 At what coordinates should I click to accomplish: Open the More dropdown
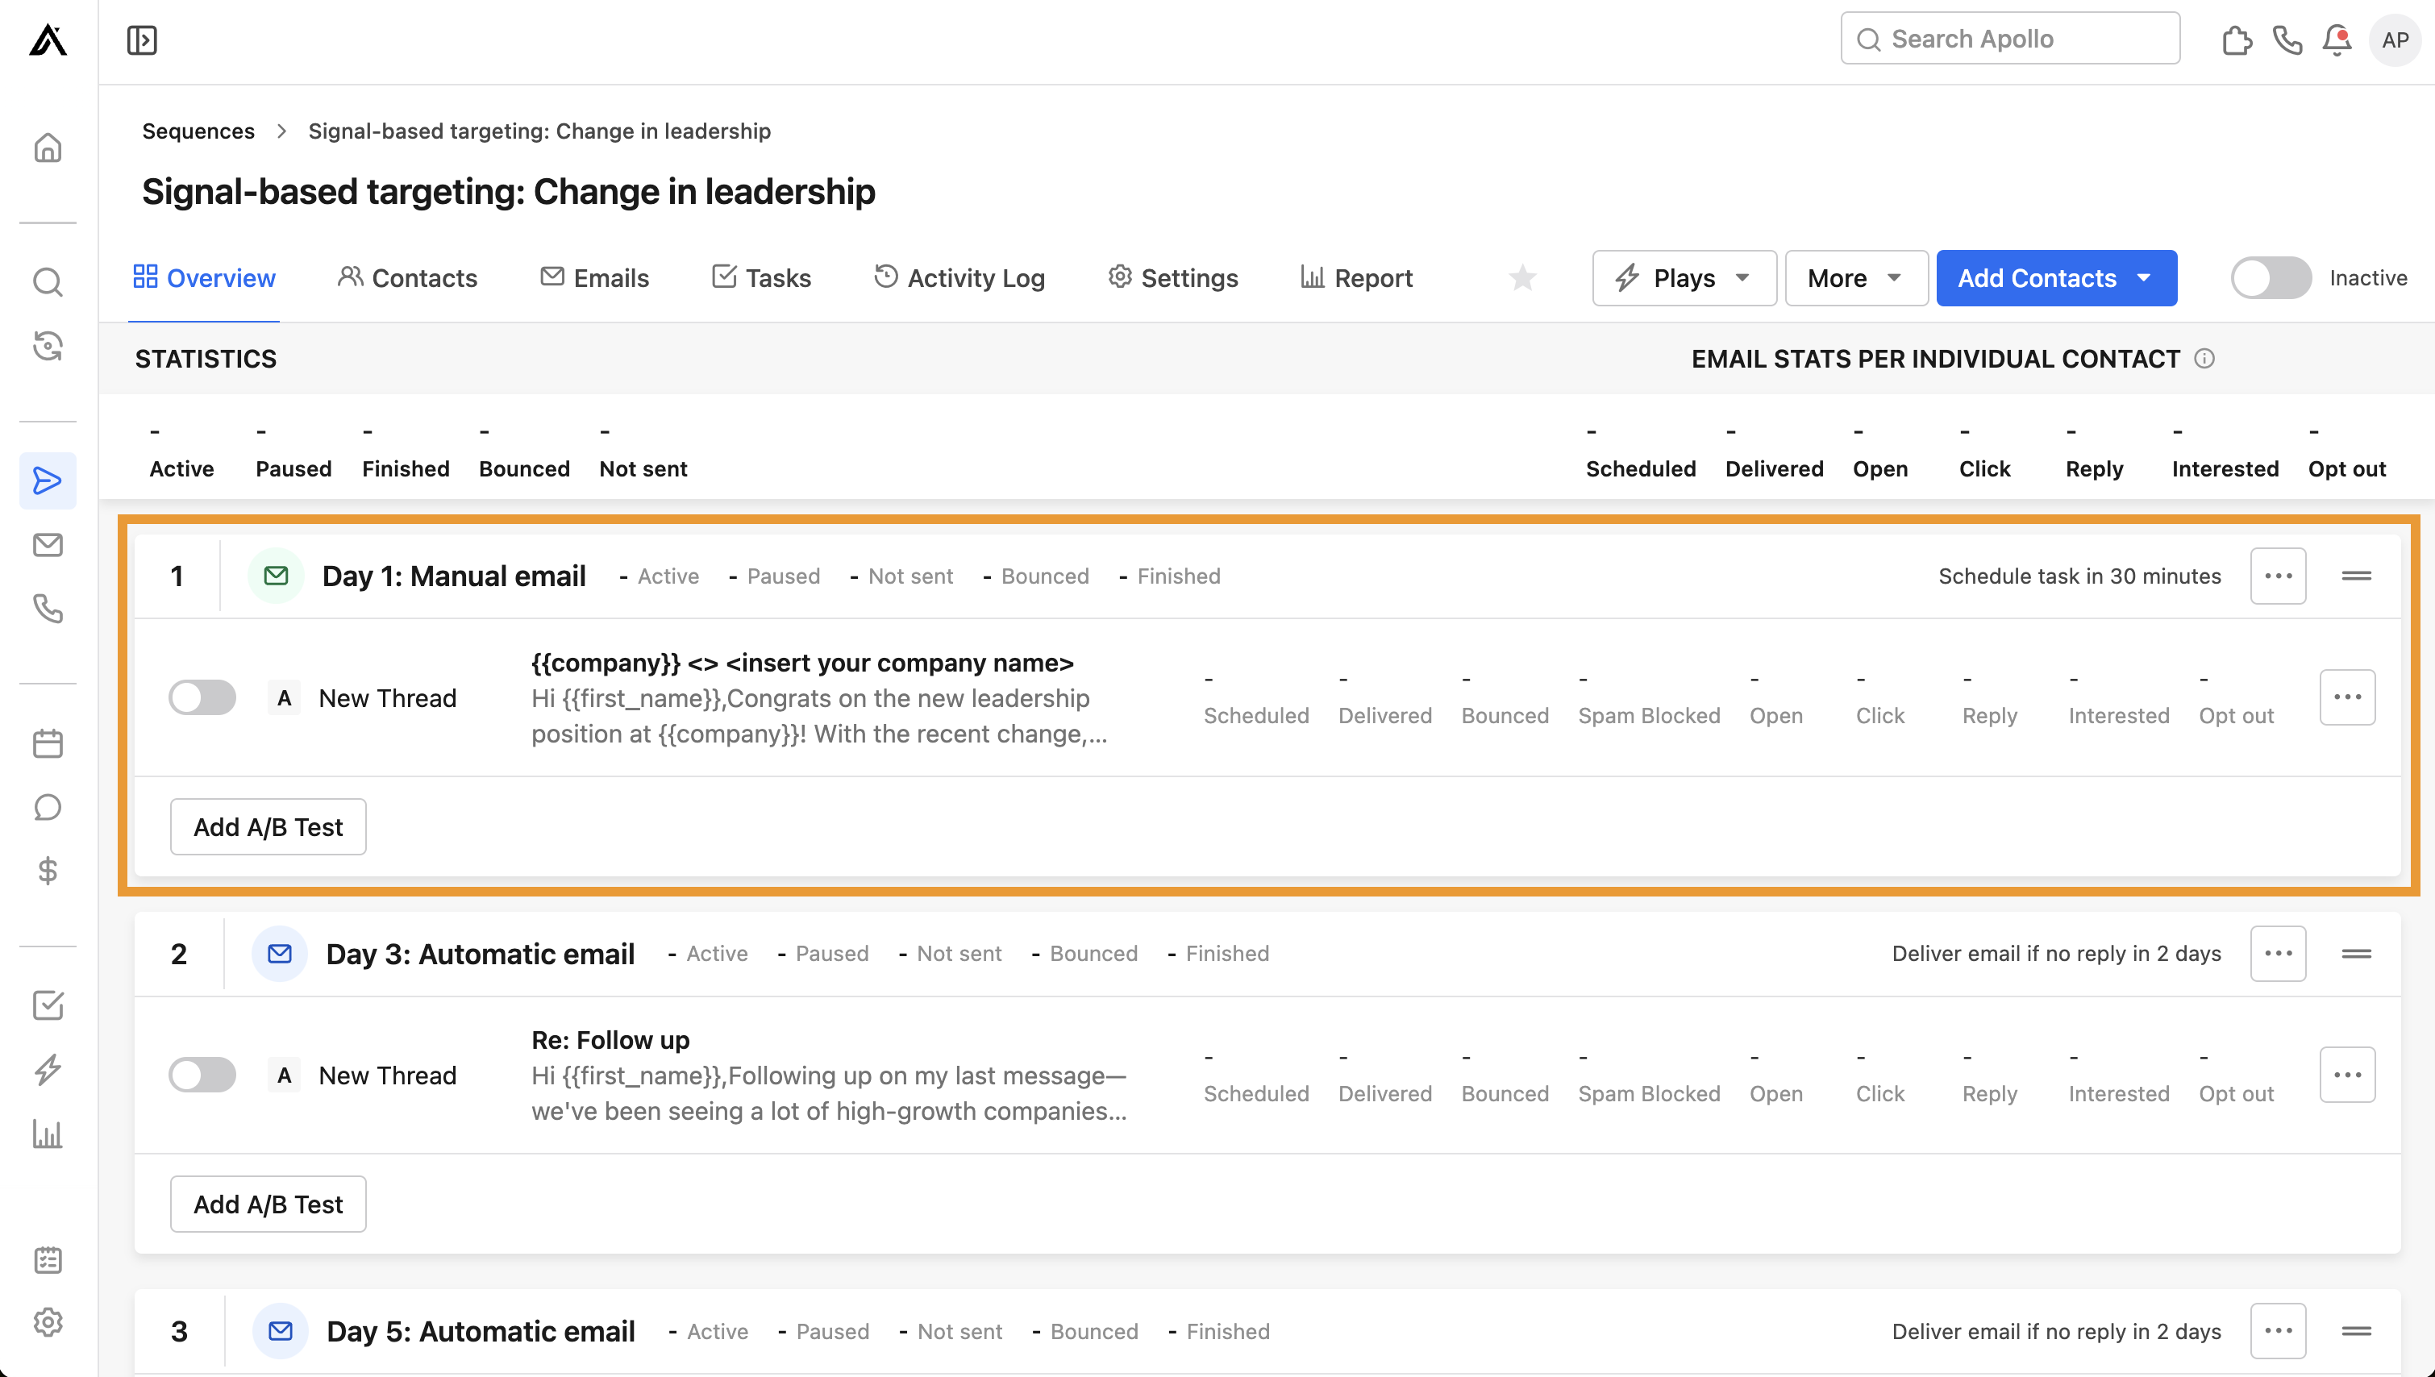(1854, 277)
